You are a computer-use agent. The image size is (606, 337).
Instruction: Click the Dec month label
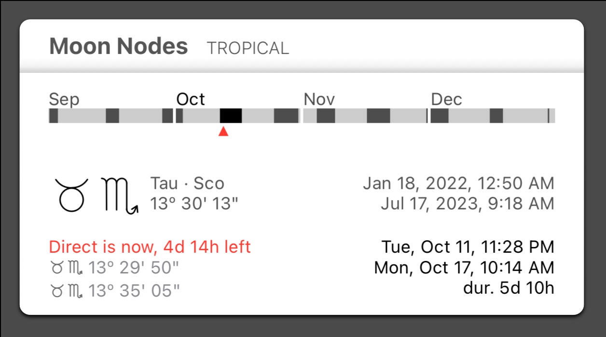(447, 99)
